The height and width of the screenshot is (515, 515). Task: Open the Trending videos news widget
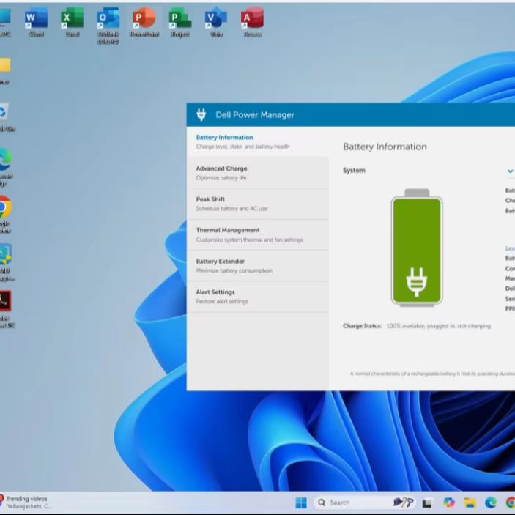(27, 502)
